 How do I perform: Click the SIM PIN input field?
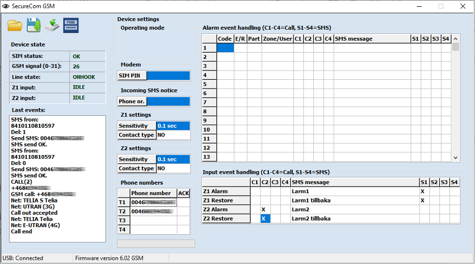tap(168, 76)
